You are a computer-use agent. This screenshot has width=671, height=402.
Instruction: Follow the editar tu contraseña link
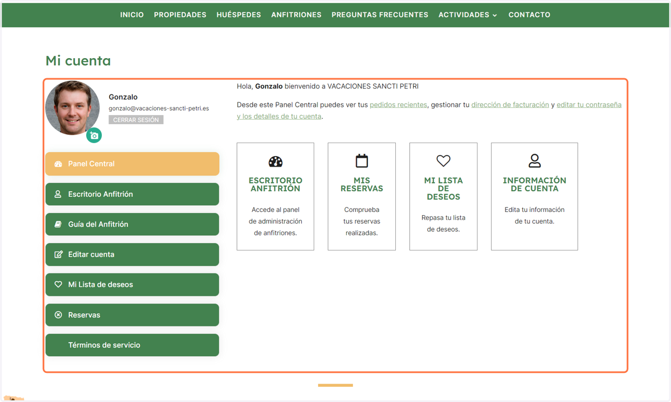pos(589,105)
